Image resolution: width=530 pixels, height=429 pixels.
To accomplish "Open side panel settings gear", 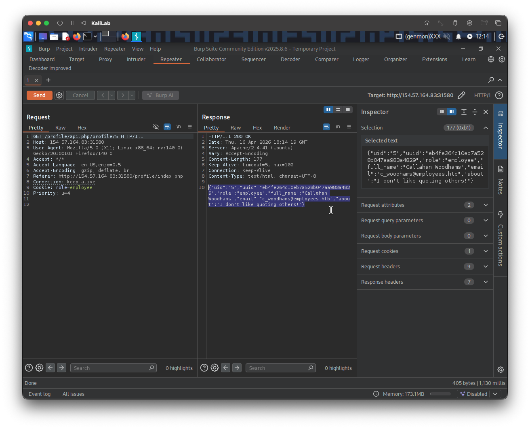I will (x=501, y=370).
